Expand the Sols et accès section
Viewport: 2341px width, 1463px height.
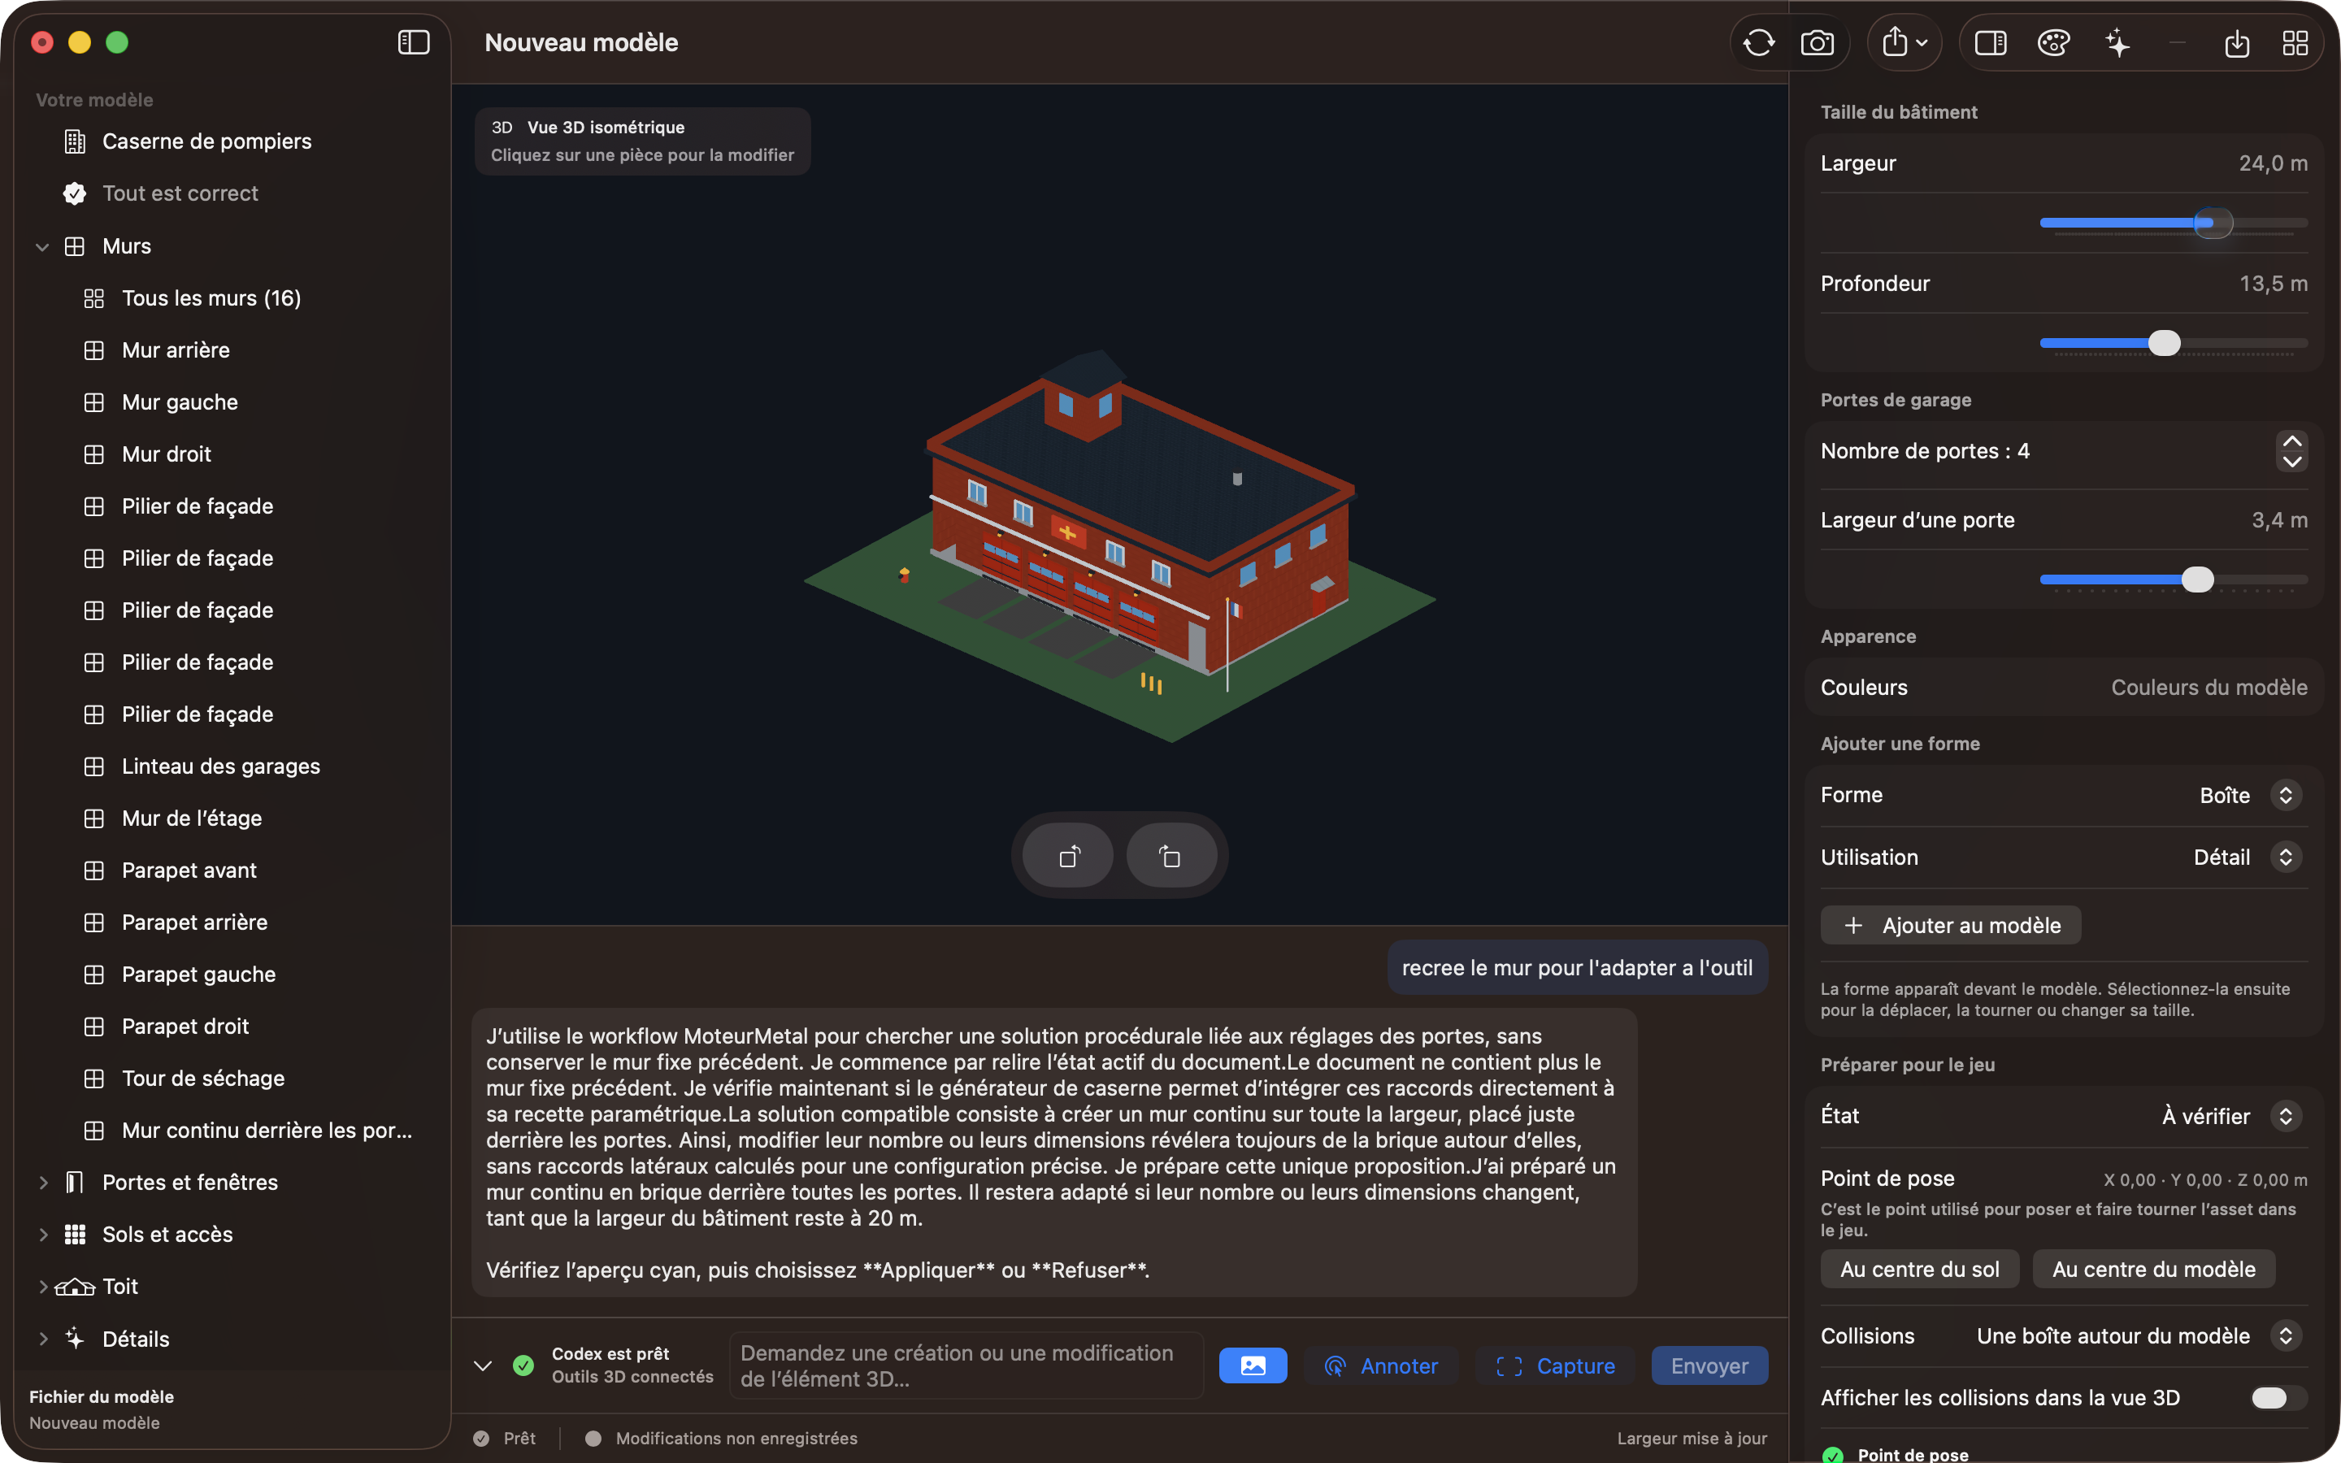click(42, 1235)
